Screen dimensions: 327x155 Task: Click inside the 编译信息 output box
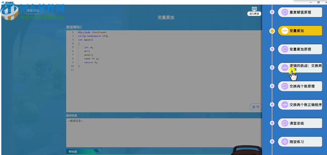[164, 133]
